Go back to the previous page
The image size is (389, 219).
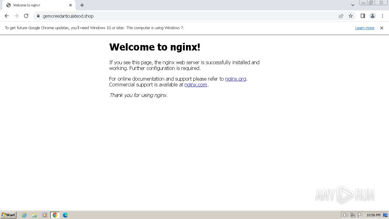(x=7, y=16)
